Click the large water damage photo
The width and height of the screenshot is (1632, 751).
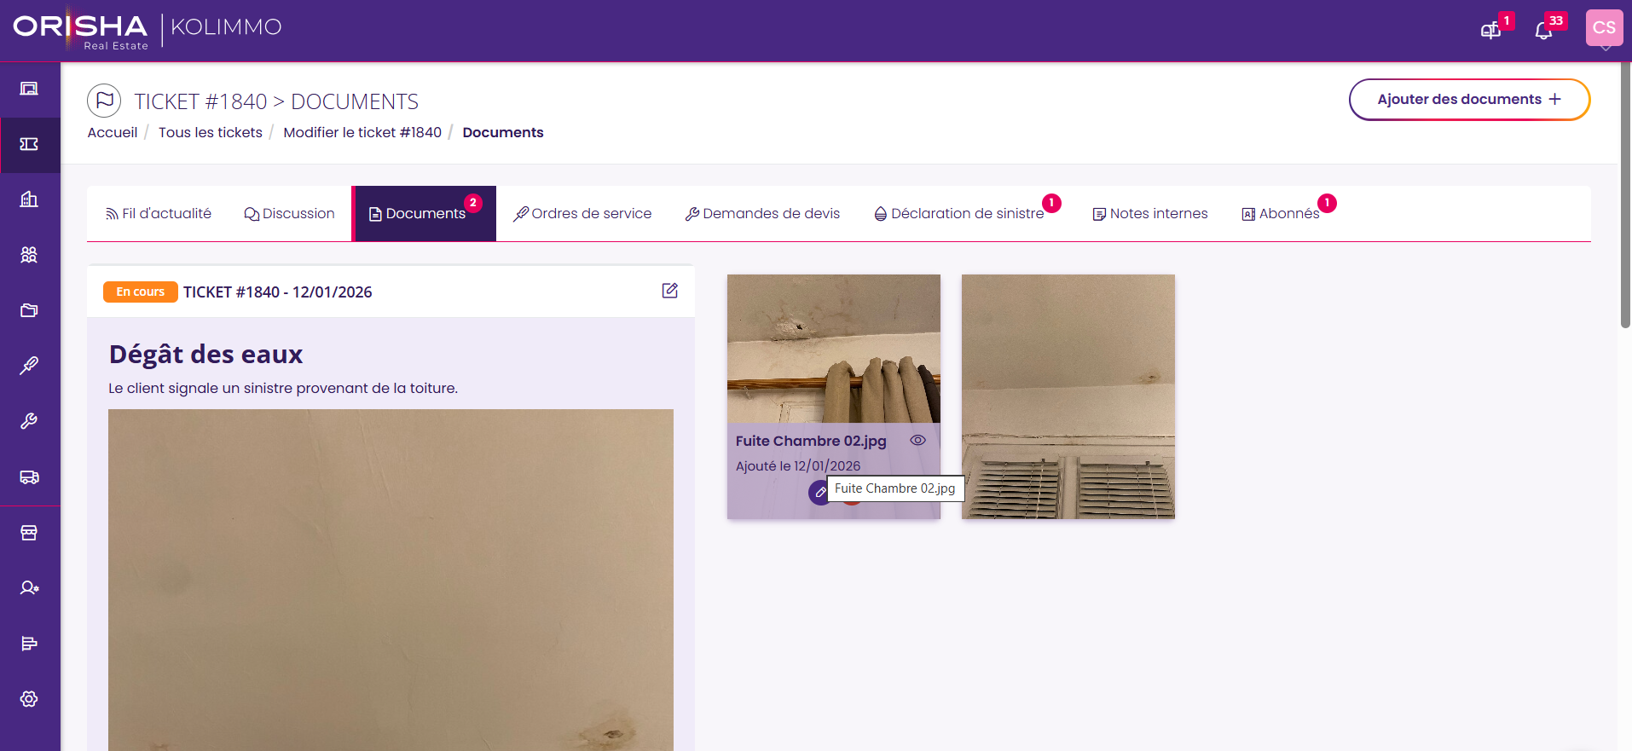pos(391,580)
